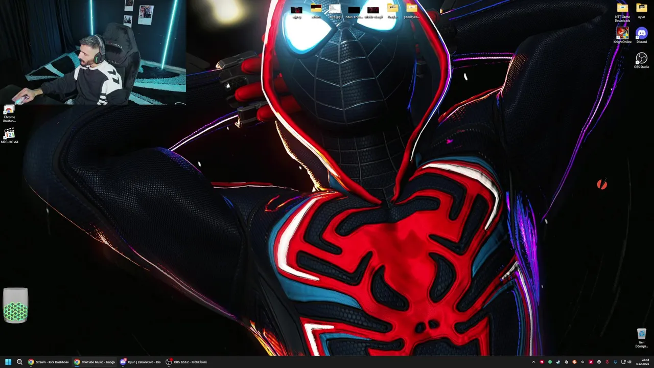Screen dimensions: 654x368
Task: Open the Oyun | ZebaniCivo Discord window
Action: [141, 362]
